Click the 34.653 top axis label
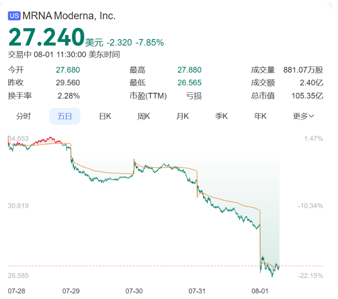The height and width of the screenshot is (299, 338). click(x=18, y=139)
